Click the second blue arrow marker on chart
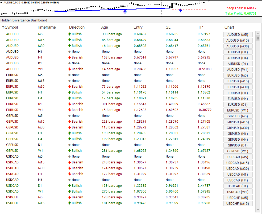The height and width of the screenshot is (214, 262). [180, 11]
